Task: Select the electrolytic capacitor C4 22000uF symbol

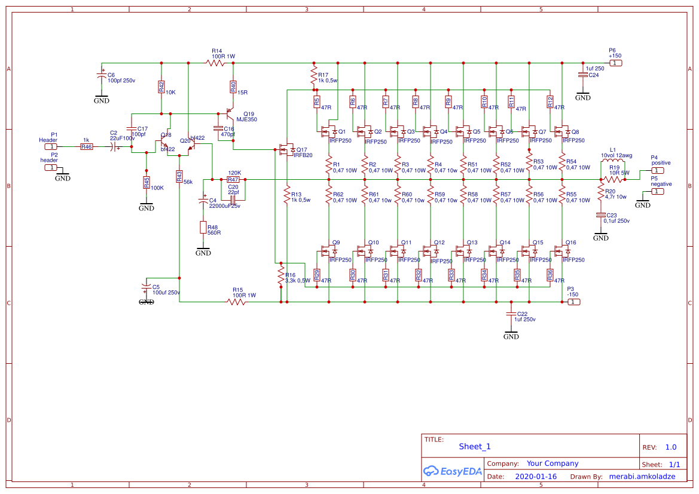Action: (x=204, y=200)
